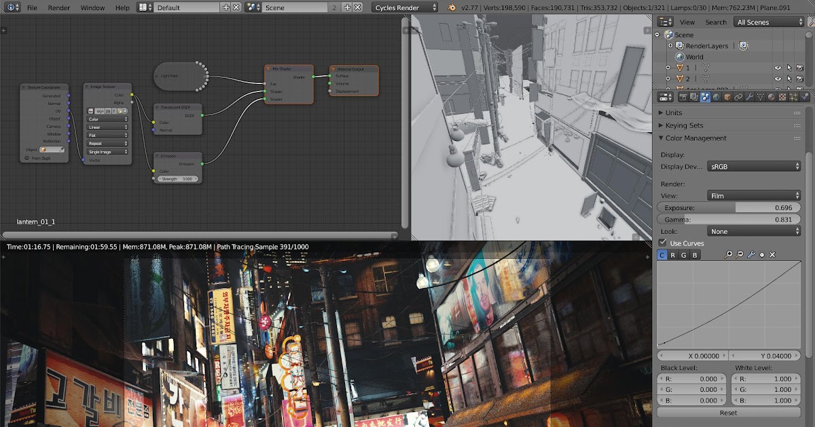
Task: Open the Render menu
Action: pyautogui.click(x=59, y=7)
